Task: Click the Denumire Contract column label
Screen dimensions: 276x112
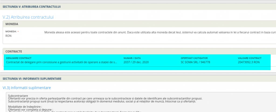Action: (x=19, y=58)
